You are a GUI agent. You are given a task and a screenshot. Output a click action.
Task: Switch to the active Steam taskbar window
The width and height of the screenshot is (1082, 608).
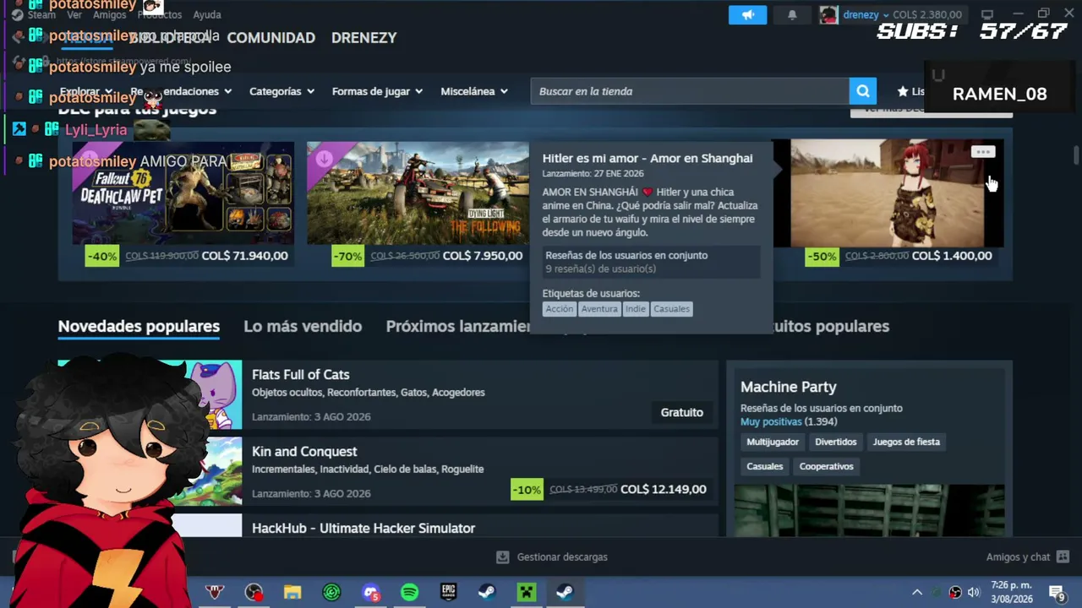(x=565, y=593)
